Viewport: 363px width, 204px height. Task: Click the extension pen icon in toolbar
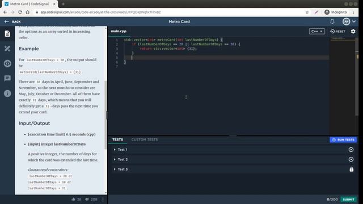316,12
